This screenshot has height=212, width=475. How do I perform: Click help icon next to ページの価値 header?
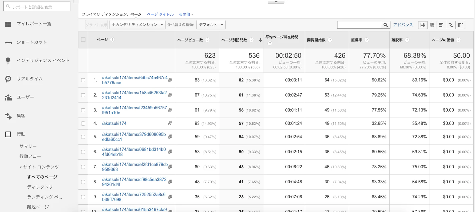(x=458, y=40)
